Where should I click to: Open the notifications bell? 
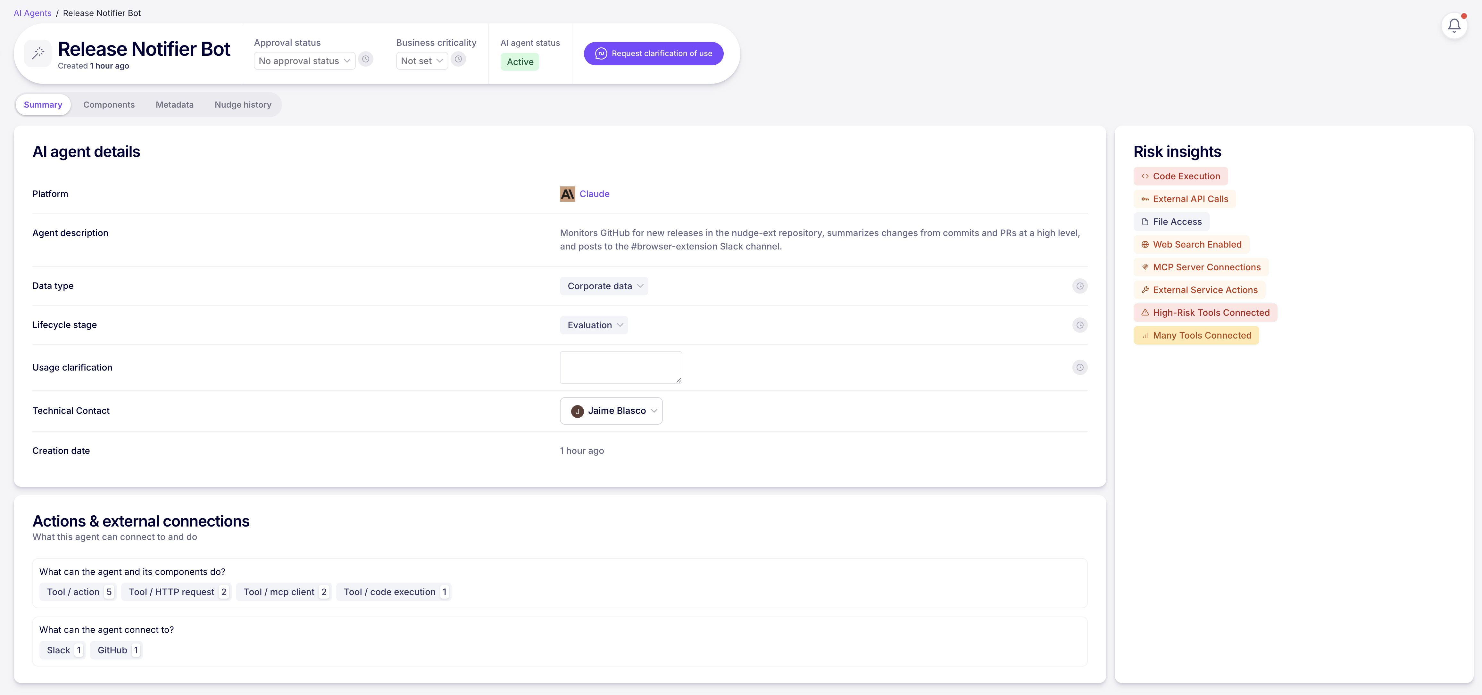pyautogui.click(x=1454, y=26)
